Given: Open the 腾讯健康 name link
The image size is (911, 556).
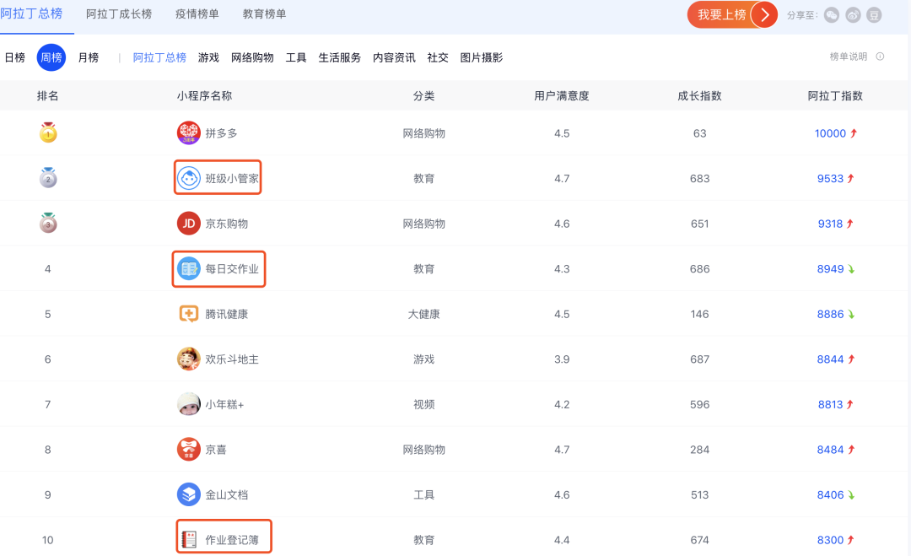Looking at the screenshot, I should coord(227,315).
